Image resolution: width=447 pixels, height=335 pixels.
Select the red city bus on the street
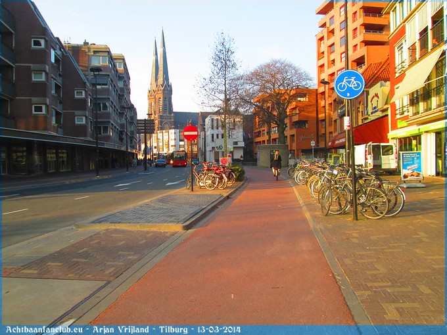(x=179, y=159)
